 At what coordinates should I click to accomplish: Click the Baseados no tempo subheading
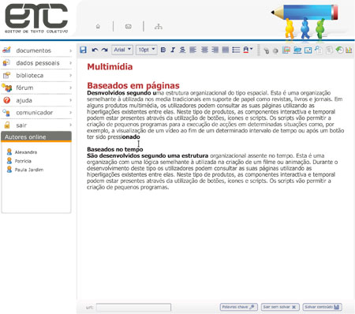115,149
